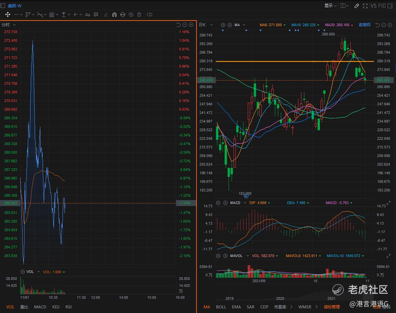The image size is (396, 313).
Task: Select the arrow annotation tool
Action: tap(75, 15)
